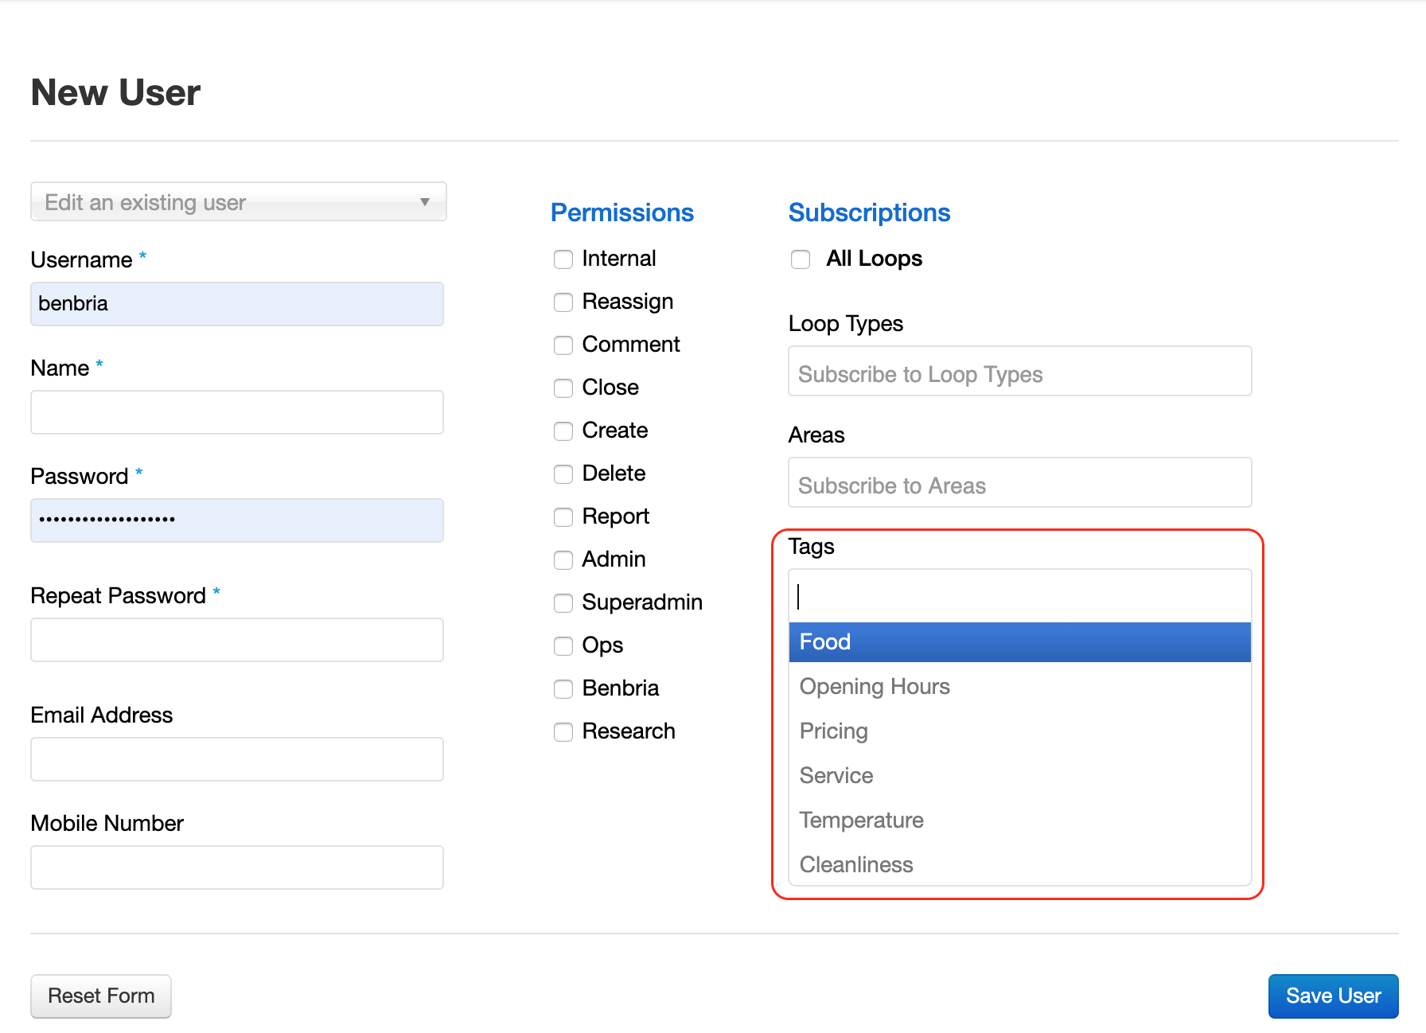Tick the Create permission checkbox

(563, 431)
